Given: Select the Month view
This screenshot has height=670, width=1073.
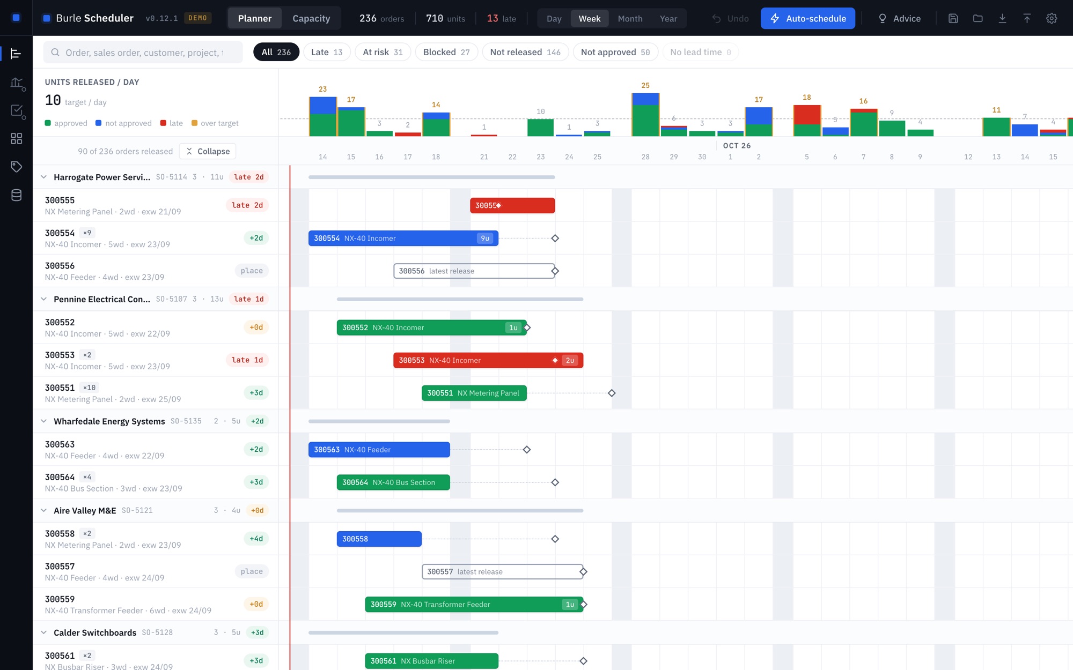Looking at the screenshot, I should point(630,18).
